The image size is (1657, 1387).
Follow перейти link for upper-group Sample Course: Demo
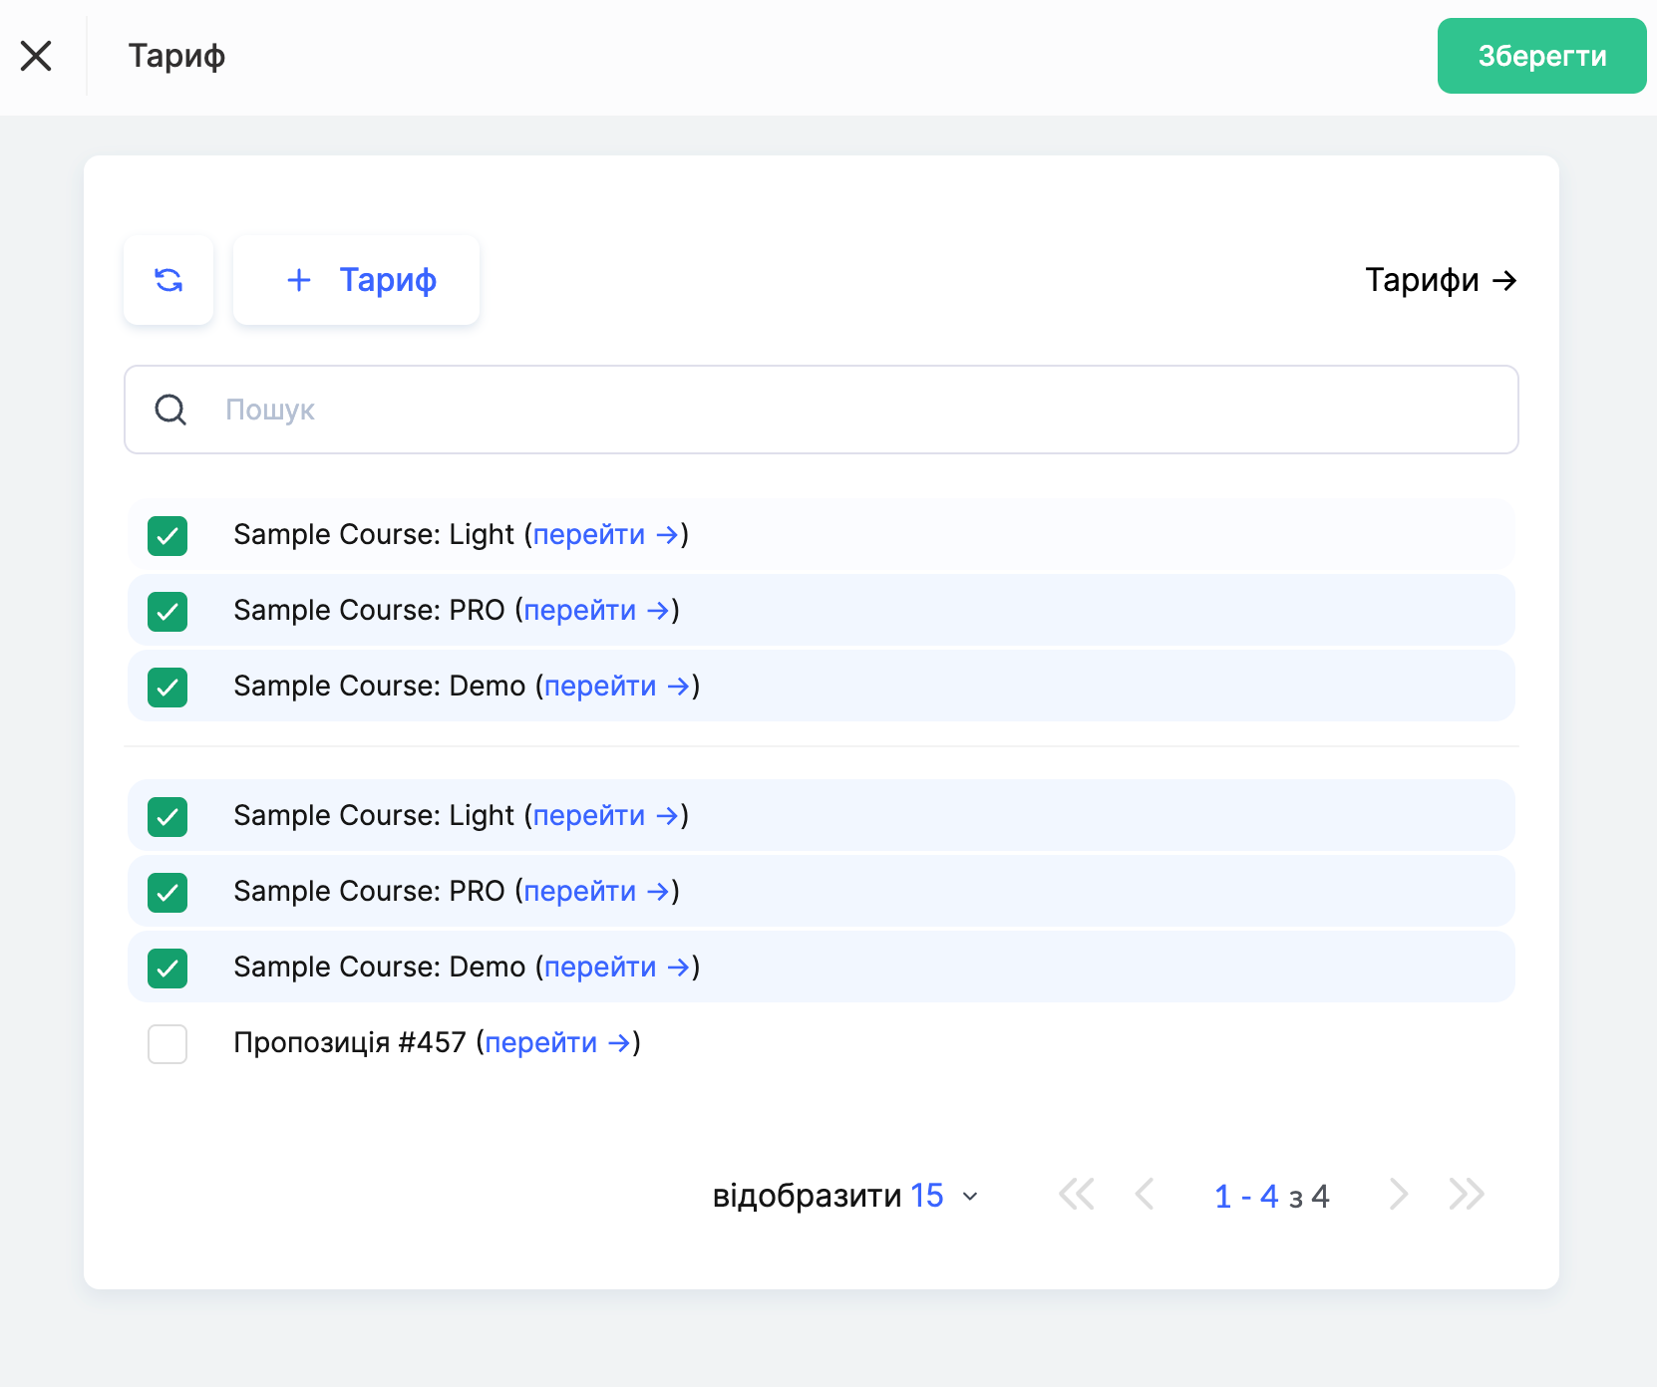pyautogui.click(x=617, y=687)
